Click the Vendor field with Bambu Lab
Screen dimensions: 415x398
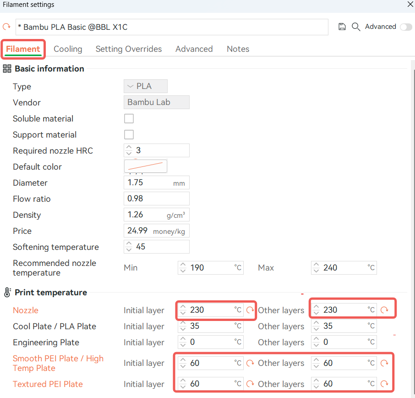(x=156, y=102)
